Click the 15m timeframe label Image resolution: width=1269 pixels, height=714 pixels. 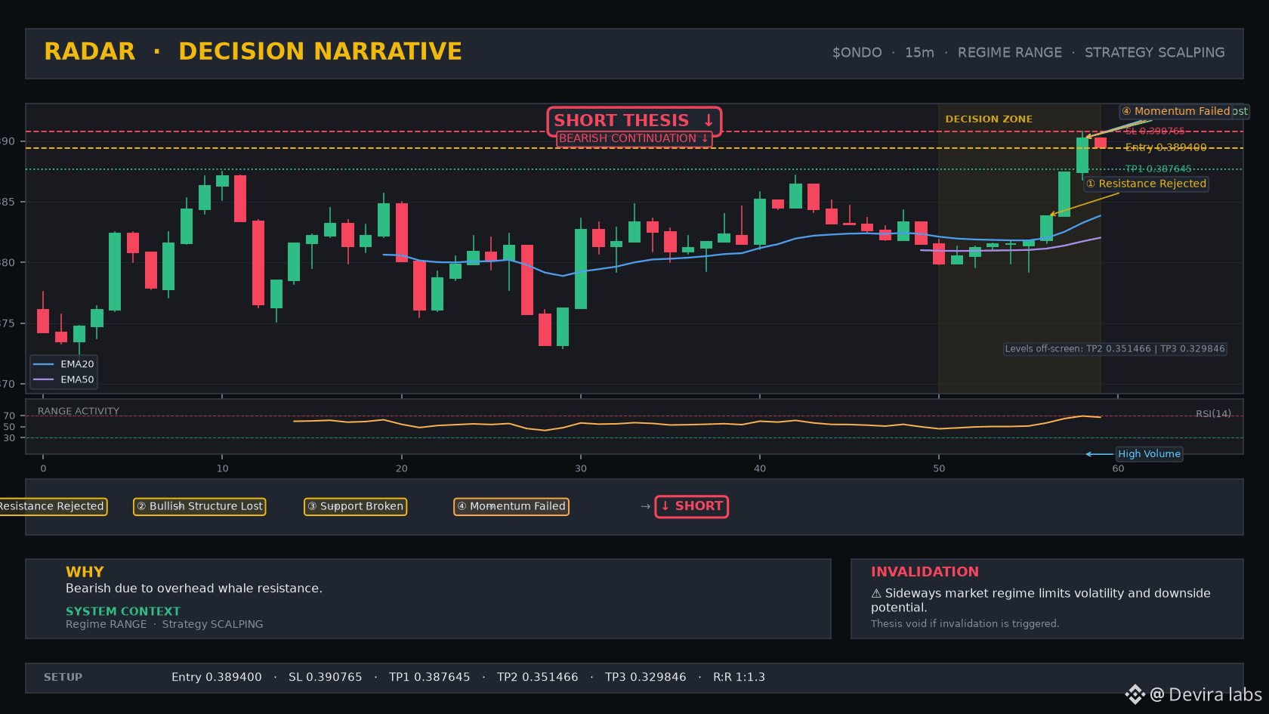[x=919, y=53]
